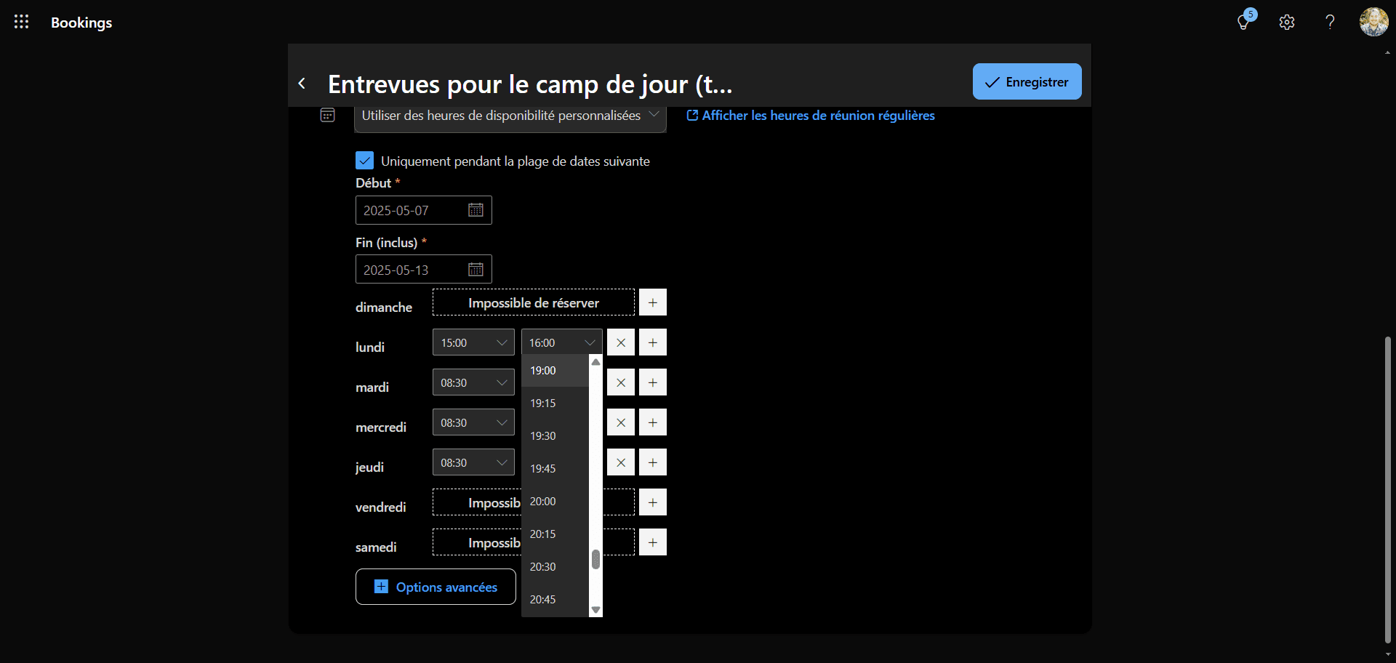Open the settings gear icon
Image resolution: width=1396 pixels, height=663 pixels.
pos(1287,22)
